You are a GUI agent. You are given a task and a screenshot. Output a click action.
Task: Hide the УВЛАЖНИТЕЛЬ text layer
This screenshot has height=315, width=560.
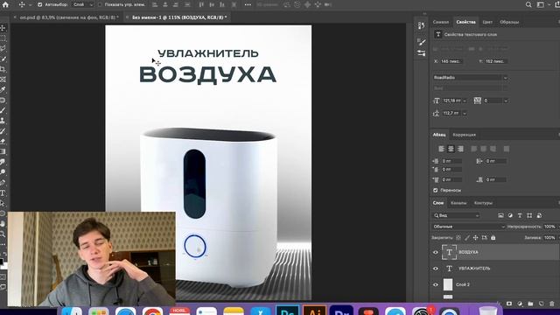tap(436, 269)
